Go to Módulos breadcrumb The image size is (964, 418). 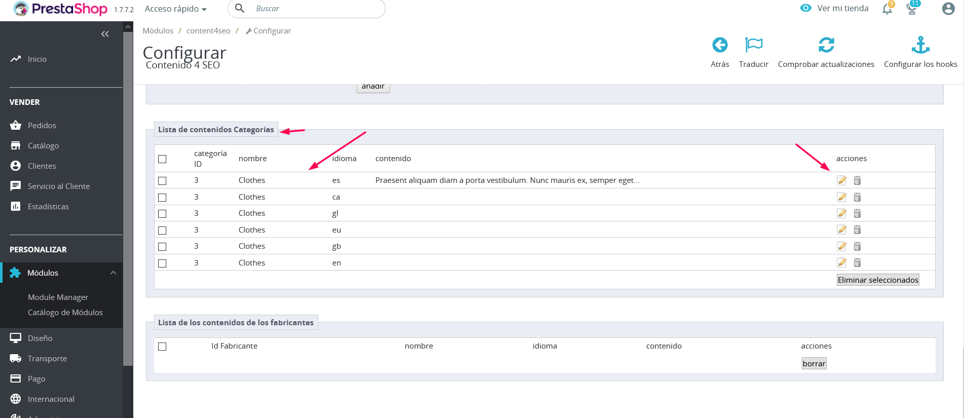[158, 30]
